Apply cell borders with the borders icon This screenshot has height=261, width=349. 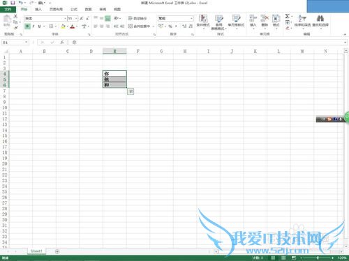pos(51,26)
